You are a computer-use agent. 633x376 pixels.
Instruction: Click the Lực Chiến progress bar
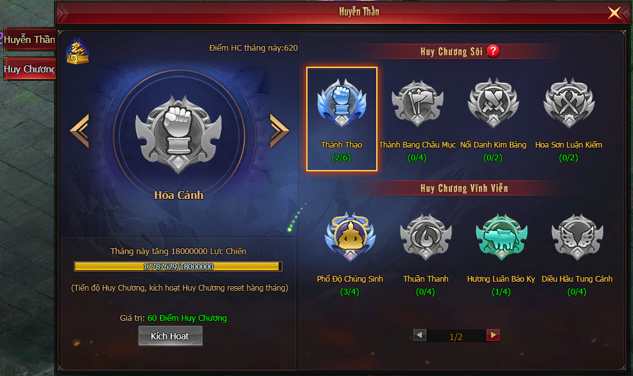point(178,266)
